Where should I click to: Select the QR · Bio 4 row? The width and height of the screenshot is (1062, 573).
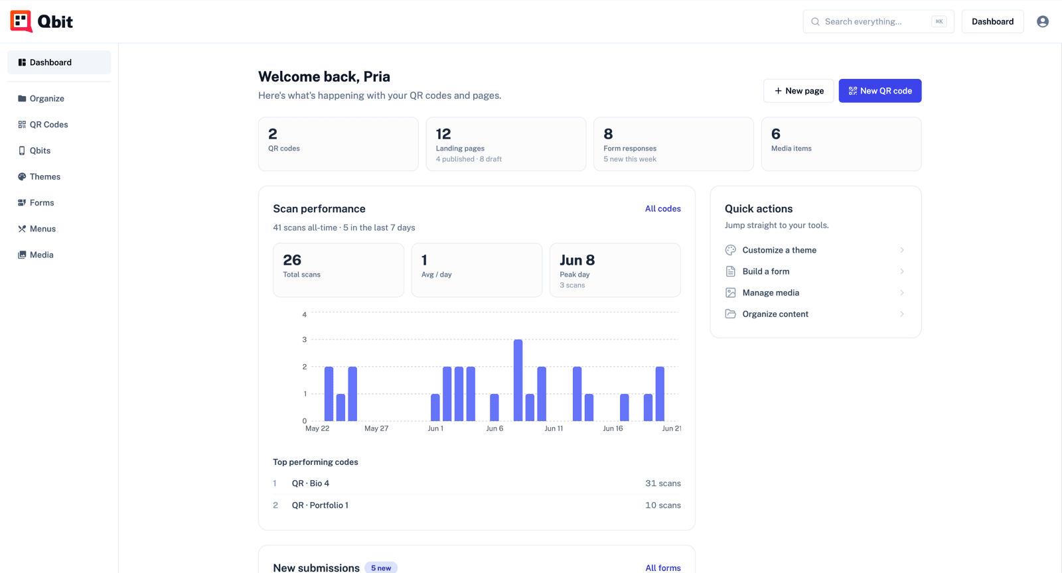tap(477, 483)
